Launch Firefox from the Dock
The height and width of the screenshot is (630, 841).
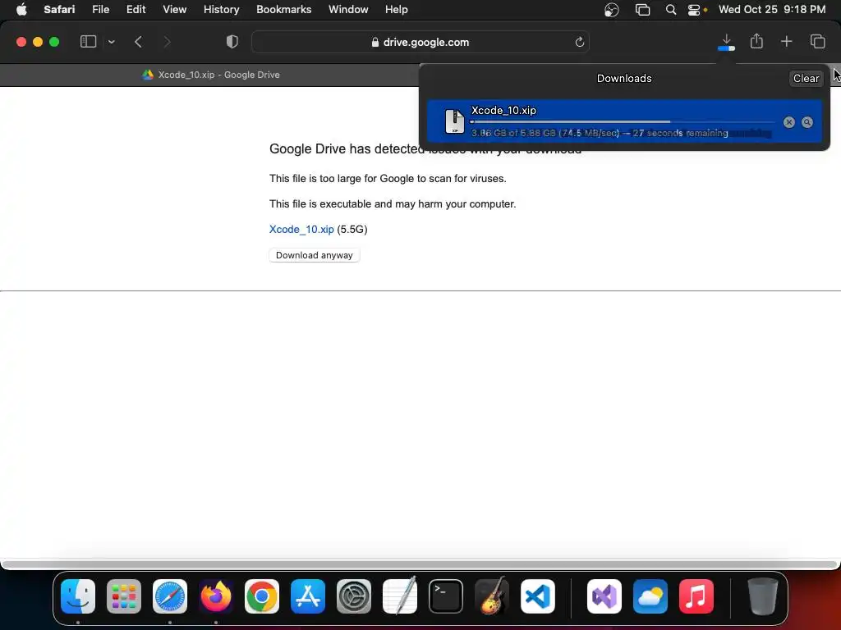tap(216, 596)
